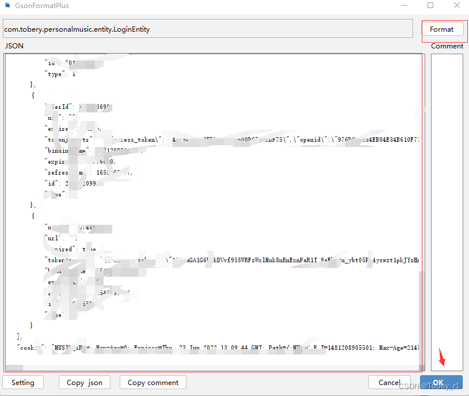Open the Setting dialog button
469x396 pixels.
(23, 383)
